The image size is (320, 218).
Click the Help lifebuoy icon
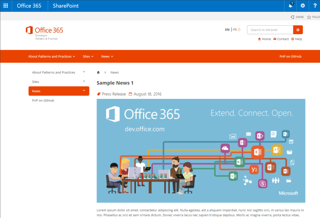tap(293, 39)
